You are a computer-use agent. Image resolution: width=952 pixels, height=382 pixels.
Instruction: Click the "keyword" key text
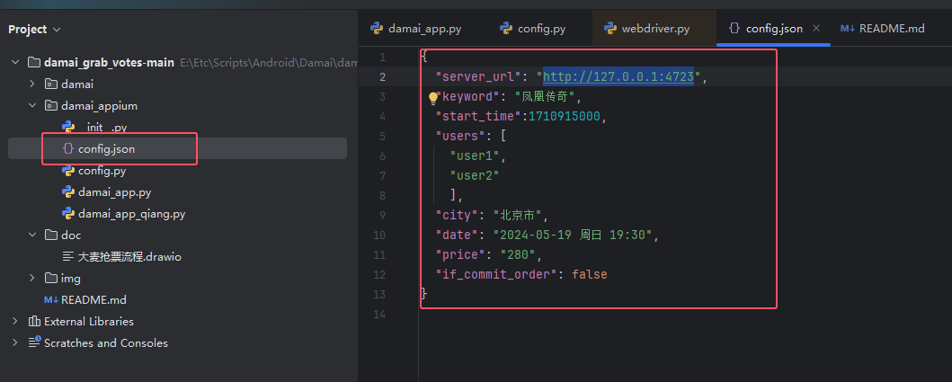pyautogui.click(x=467, y=96)
